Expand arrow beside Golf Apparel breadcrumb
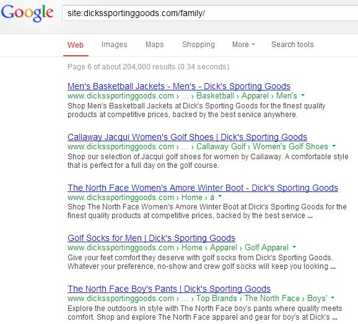 click(x=294, y=247)
